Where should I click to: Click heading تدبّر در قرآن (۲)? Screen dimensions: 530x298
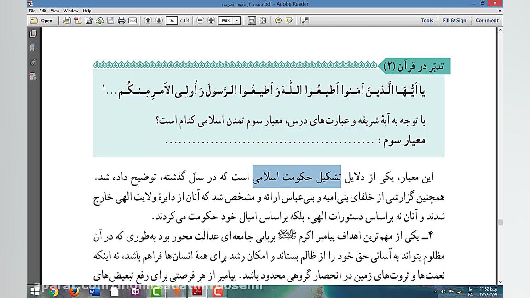[415, 66]
